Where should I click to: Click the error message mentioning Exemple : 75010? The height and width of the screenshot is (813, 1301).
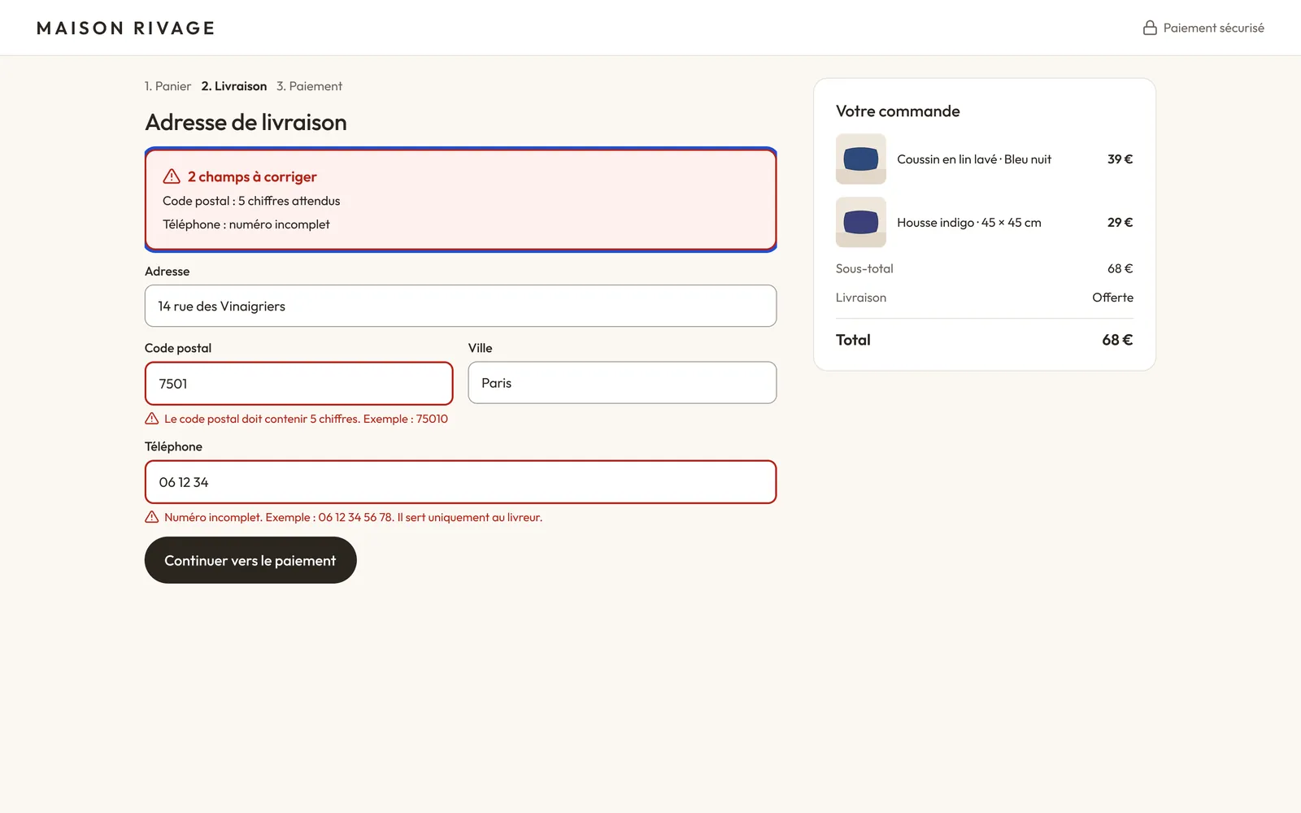pos(306,419)
